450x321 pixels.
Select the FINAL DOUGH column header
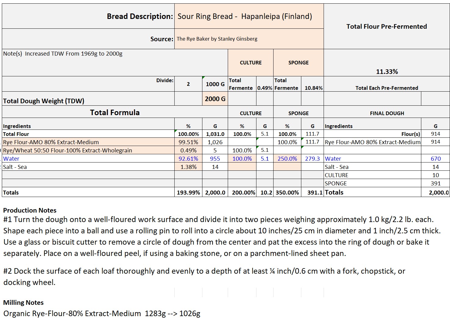[386, 113]
